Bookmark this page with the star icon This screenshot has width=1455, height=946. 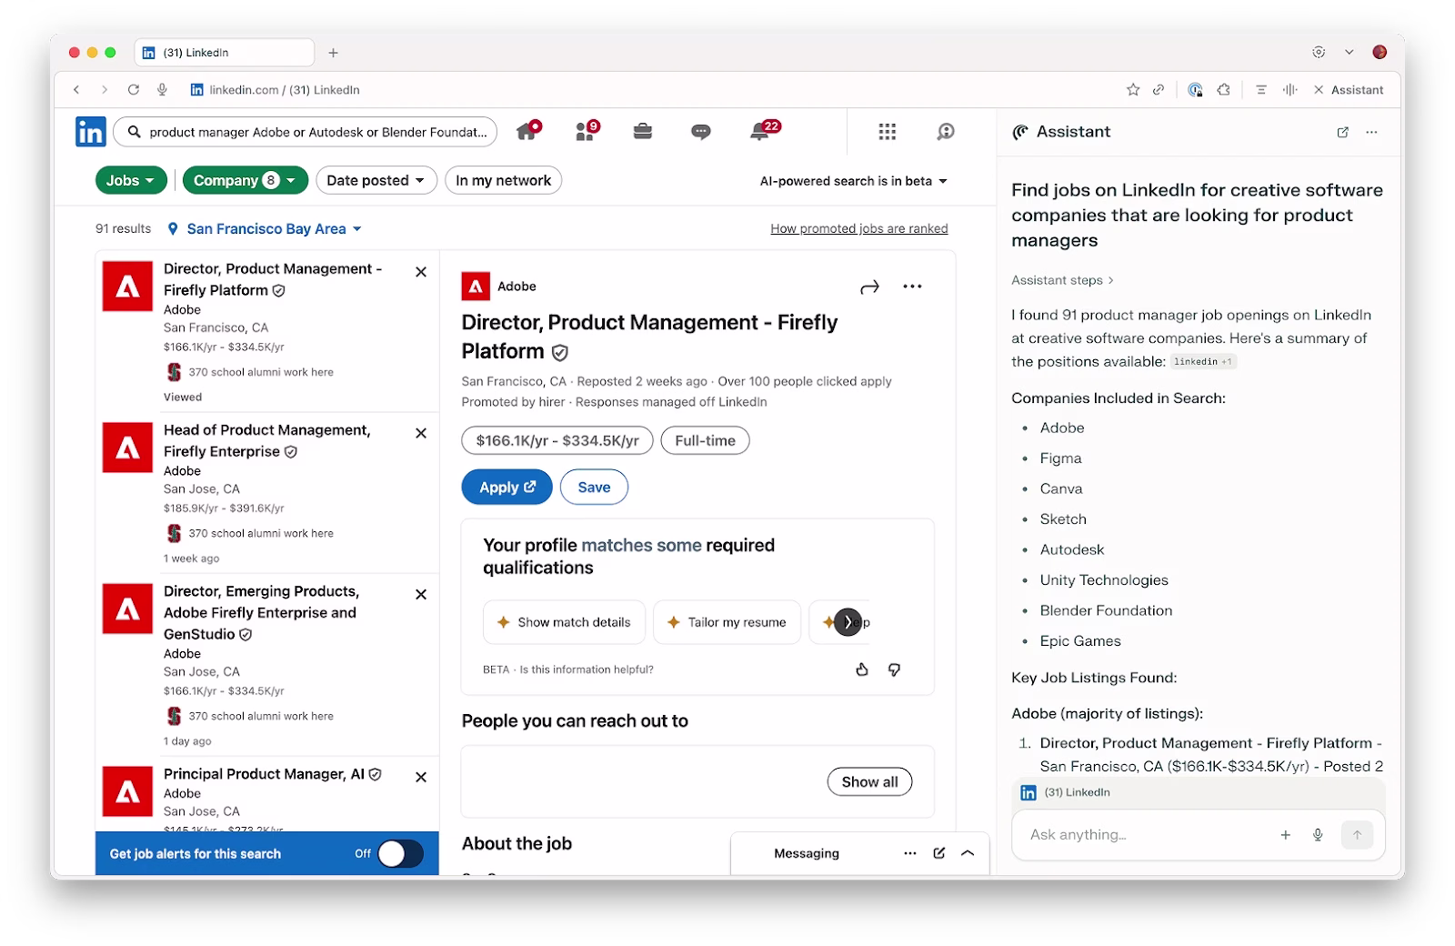point(1133,90)
